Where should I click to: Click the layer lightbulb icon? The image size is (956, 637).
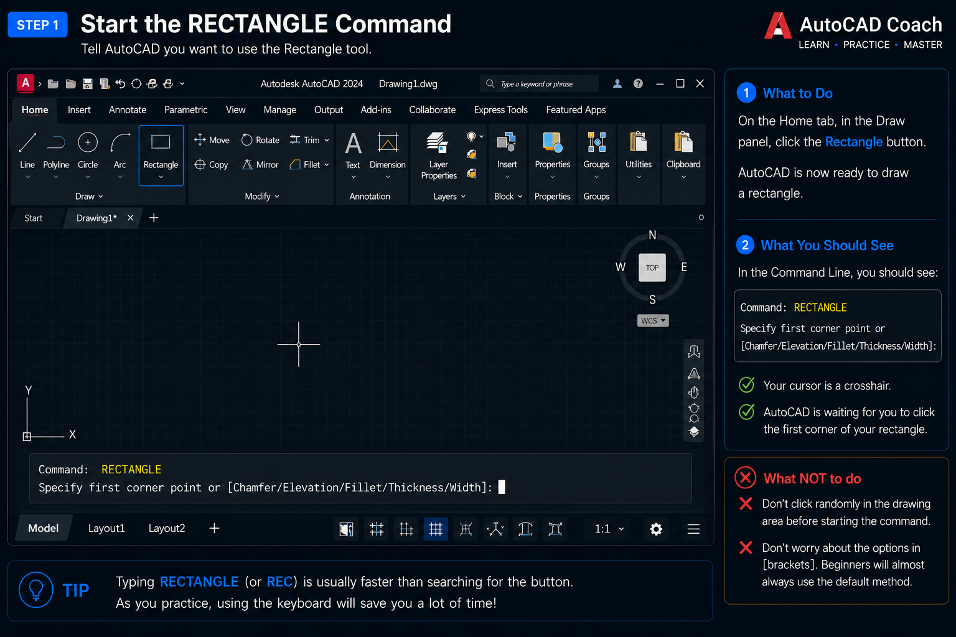coord(472,136)
